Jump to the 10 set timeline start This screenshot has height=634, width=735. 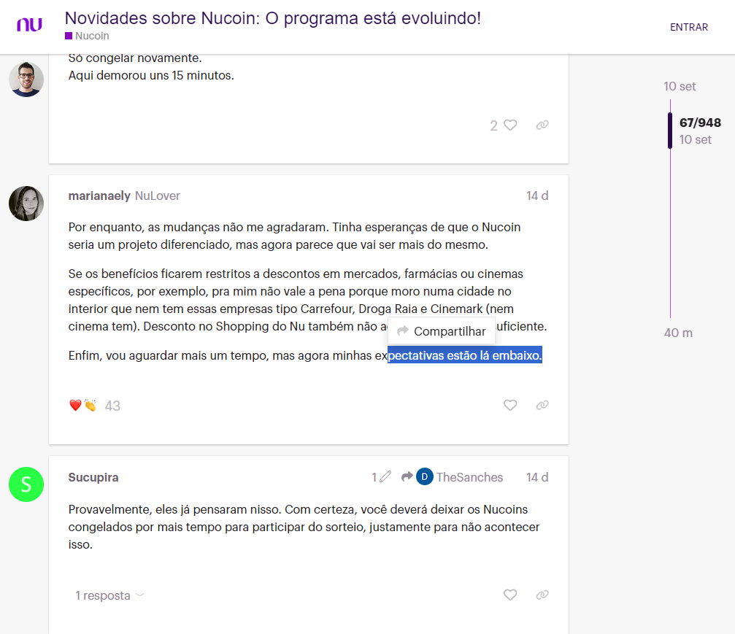coord(680,87)
